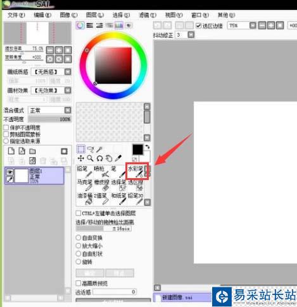Viewport: 297px width, 307px height.
Task: Enable 剪贴图层蒙板 clipping mask
Action: 6,135
